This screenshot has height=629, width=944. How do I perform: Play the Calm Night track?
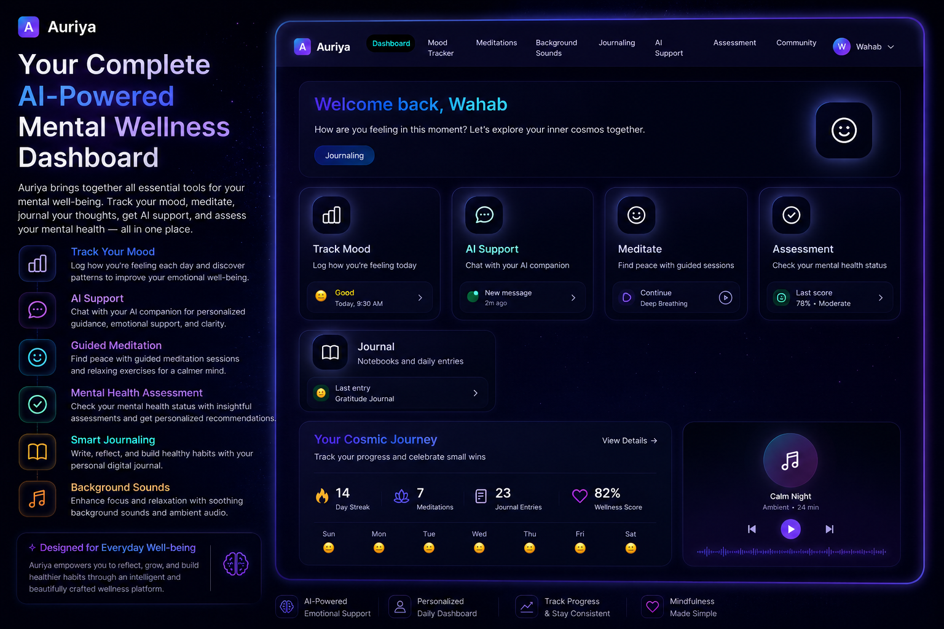tap(790, 529)
